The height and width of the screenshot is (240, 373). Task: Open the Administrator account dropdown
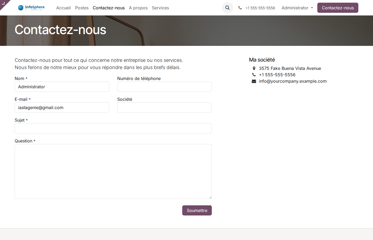tap(297, 8)
